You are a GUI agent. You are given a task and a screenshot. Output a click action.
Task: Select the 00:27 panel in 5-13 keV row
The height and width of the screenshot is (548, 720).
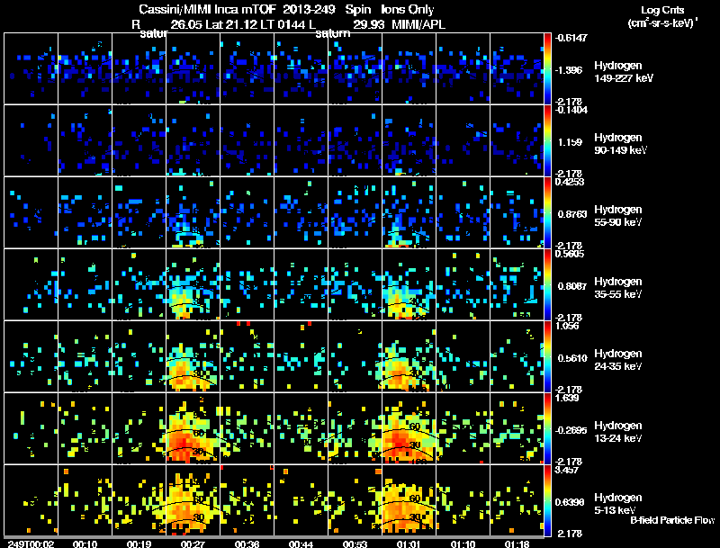(x=193, y=500)
